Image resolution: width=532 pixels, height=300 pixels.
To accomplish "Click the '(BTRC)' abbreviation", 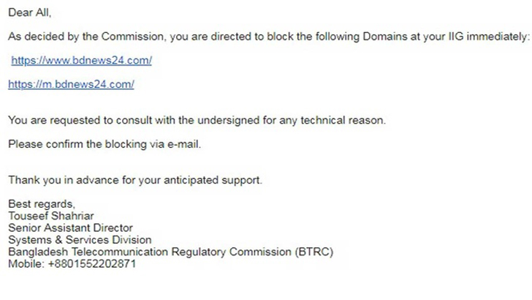I will click(314, 252).
